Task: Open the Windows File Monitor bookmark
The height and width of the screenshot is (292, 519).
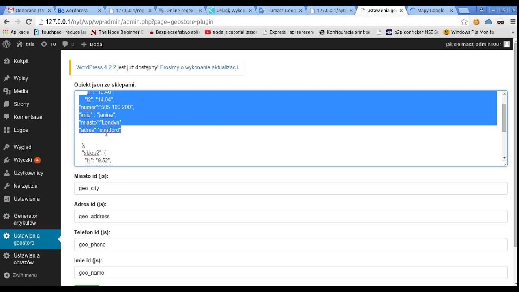Action: (x=470, y=32)
